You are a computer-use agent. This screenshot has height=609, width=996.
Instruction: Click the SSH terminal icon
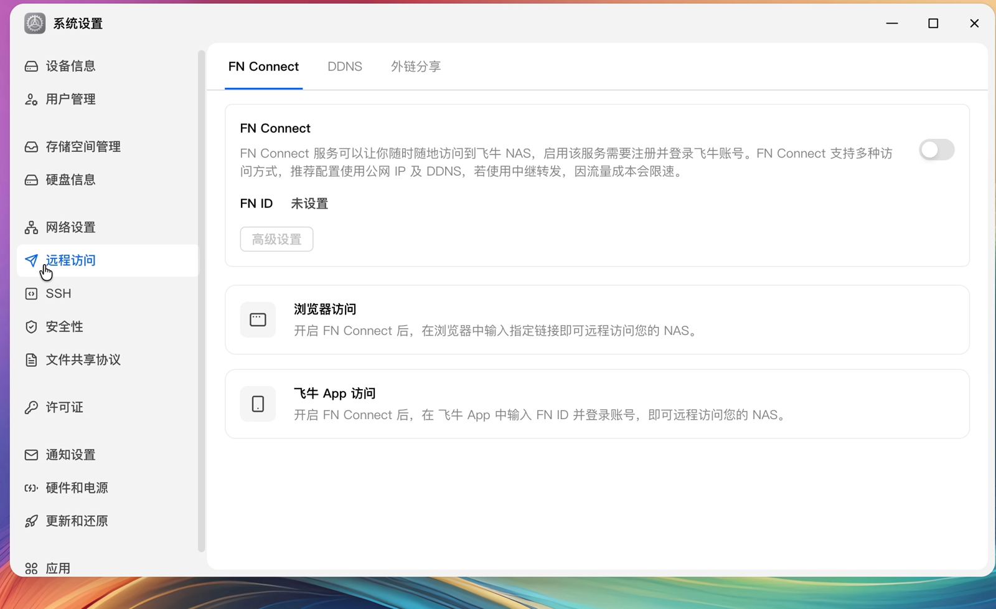coord(31,293)
